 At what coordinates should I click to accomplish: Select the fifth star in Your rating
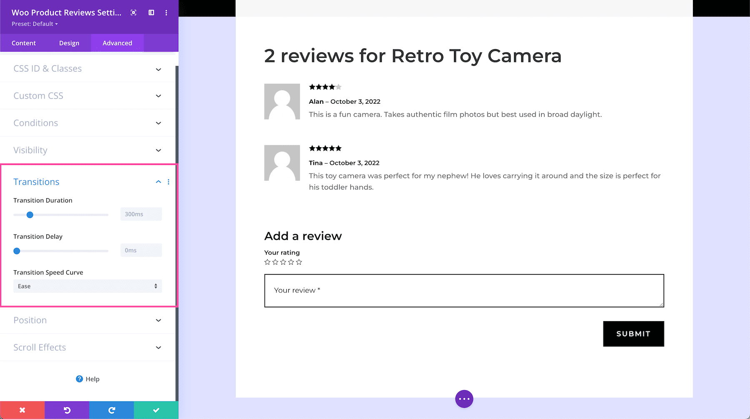click(299, 262)
